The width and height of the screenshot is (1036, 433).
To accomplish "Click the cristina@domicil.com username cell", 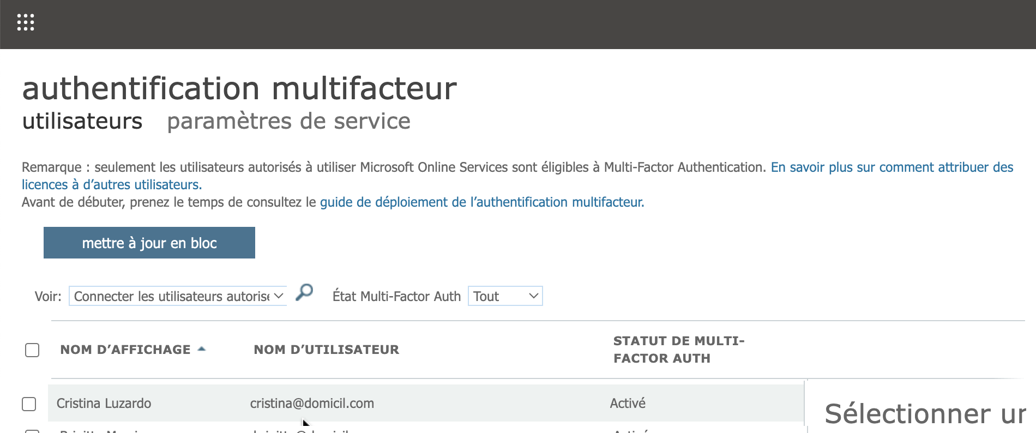I will point(312,404).
